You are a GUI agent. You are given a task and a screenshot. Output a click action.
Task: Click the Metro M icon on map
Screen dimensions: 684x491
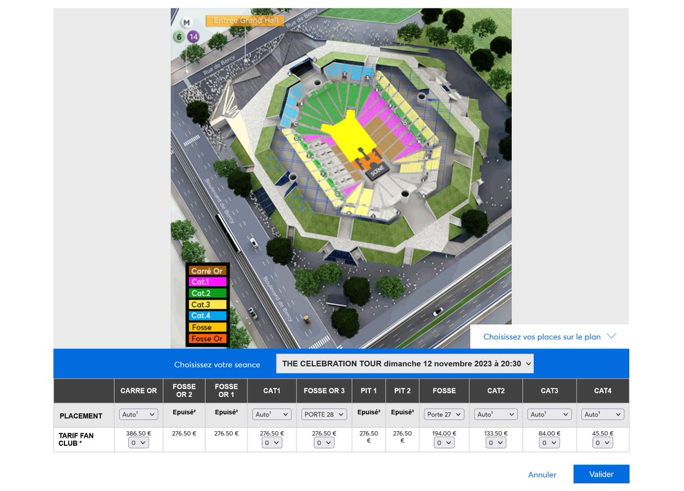point(186,23)
